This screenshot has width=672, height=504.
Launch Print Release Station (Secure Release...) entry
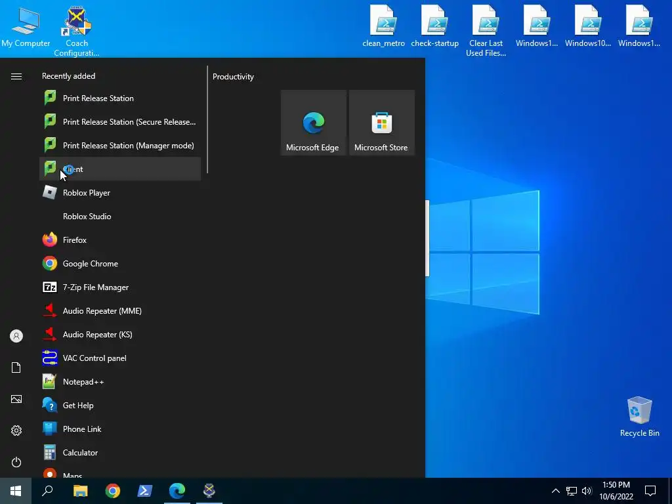point(120,121)
